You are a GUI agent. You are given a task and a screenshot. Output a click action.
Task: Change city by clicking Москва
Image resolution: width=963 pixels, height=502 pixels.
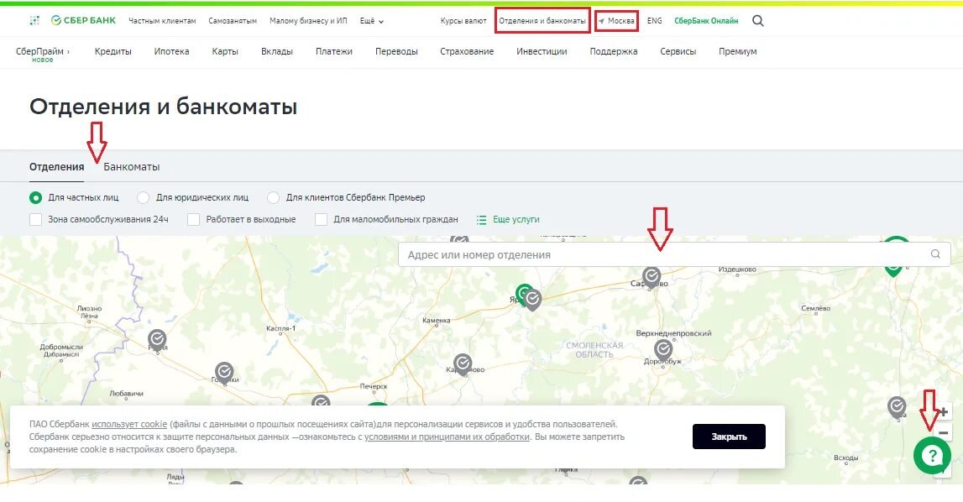point(621,21)
